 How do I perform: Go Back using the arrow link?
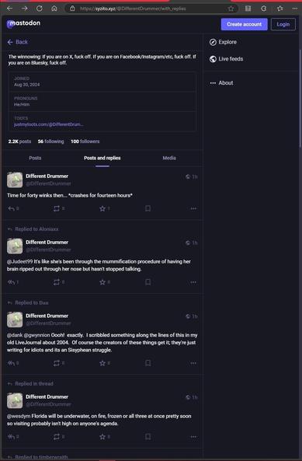[x=18, y=42]
